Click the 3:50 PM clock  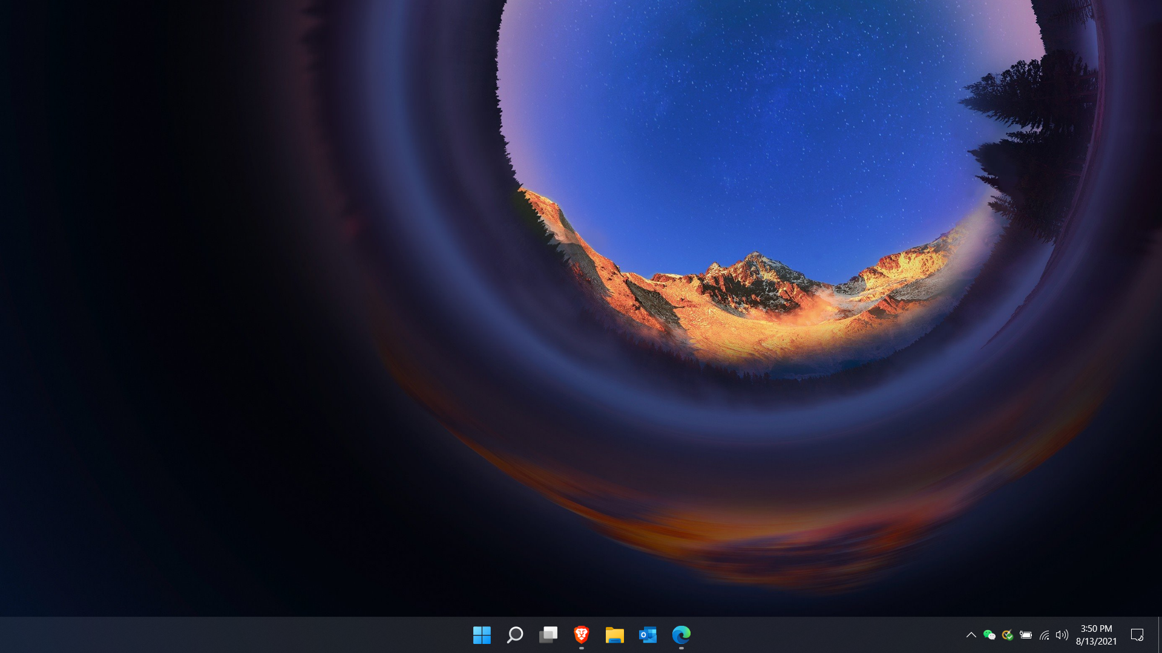(1096, 629)
